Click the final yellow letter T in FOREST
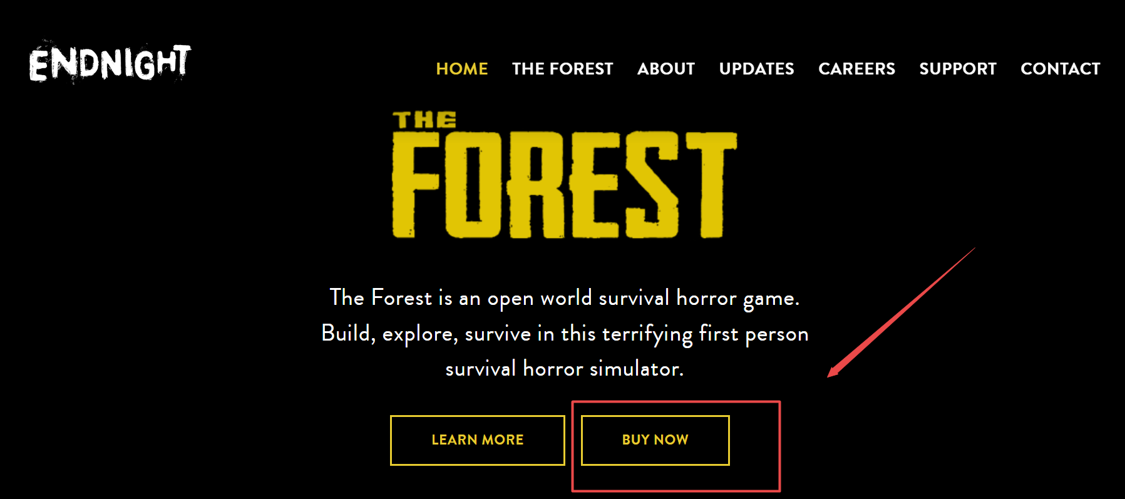Viewport: 1125px width, 499px height. (x=712, y=185)
